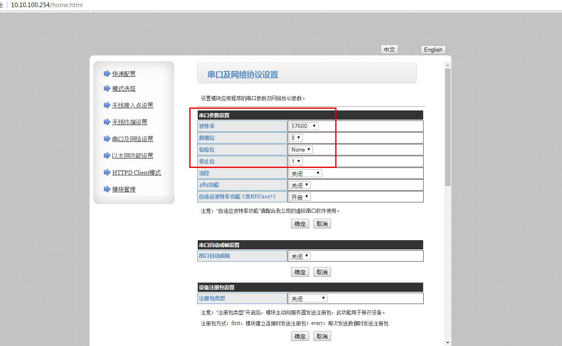
Task: Switch language with the English button
Action: 433,50
